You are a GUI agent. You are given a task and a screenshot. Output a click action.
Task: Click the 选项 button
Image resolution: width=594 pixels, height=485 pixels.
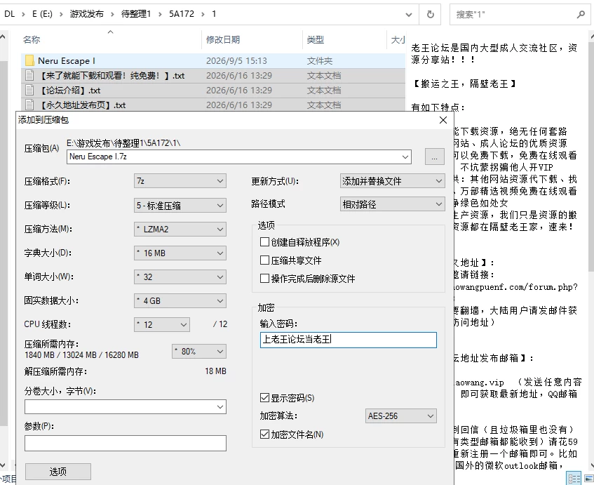click(58, 472)
